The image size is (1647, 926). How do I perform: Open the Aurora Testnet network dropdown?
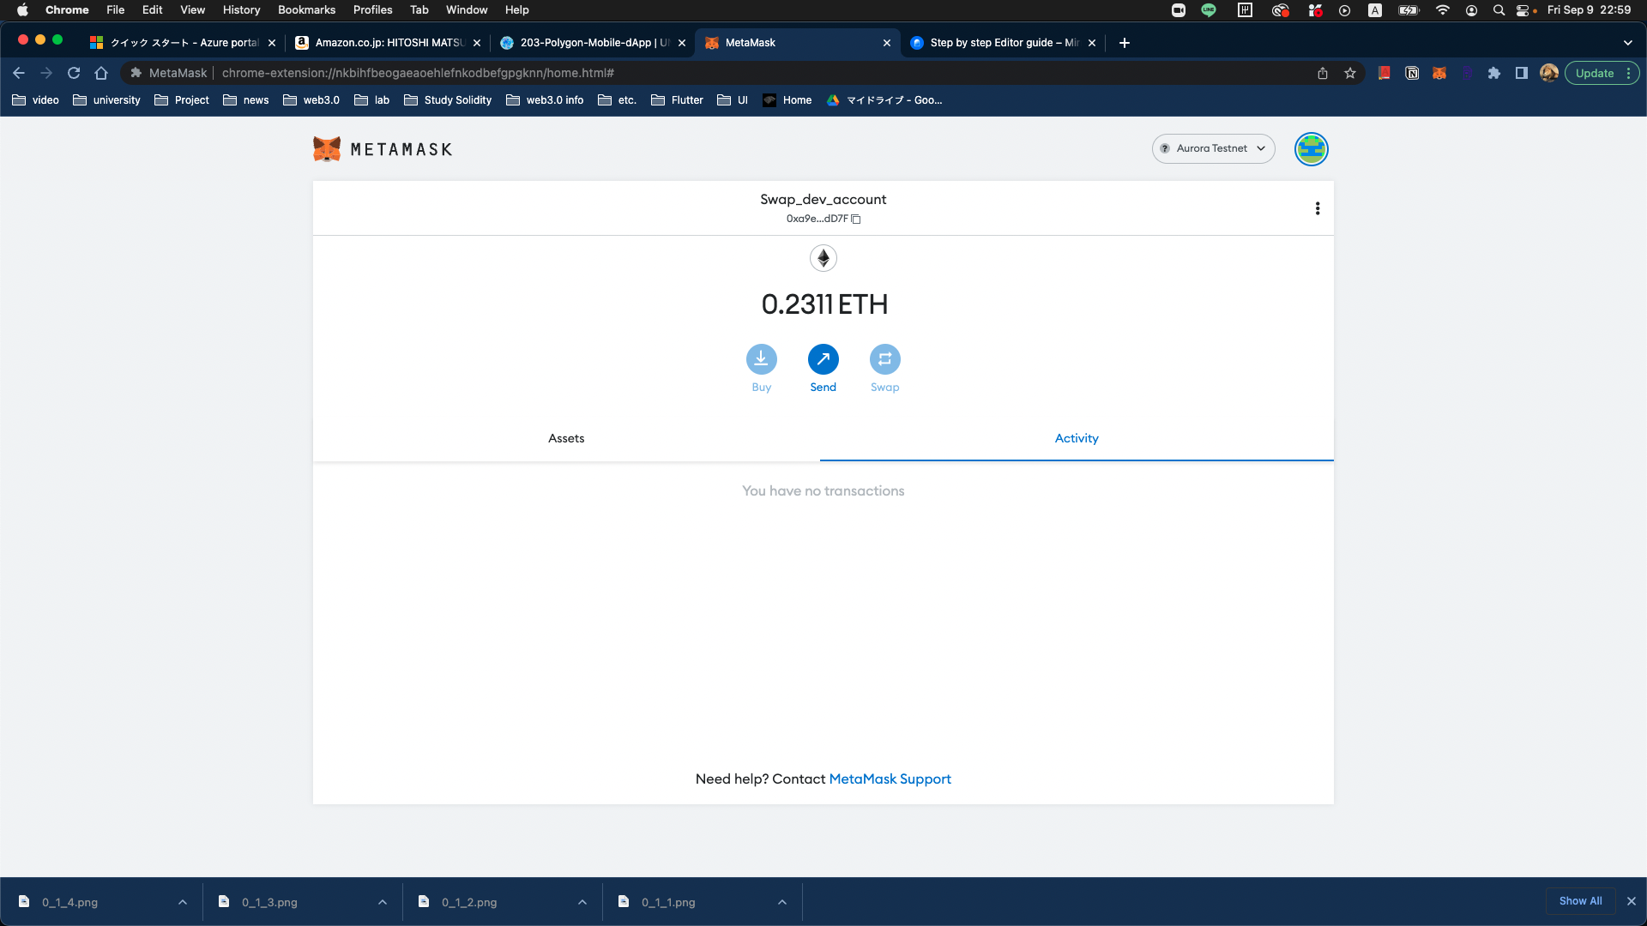[1213, 148]
